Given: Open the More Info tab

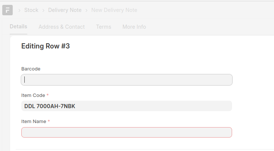Looking at the screenshot, I should pos(134,27).
